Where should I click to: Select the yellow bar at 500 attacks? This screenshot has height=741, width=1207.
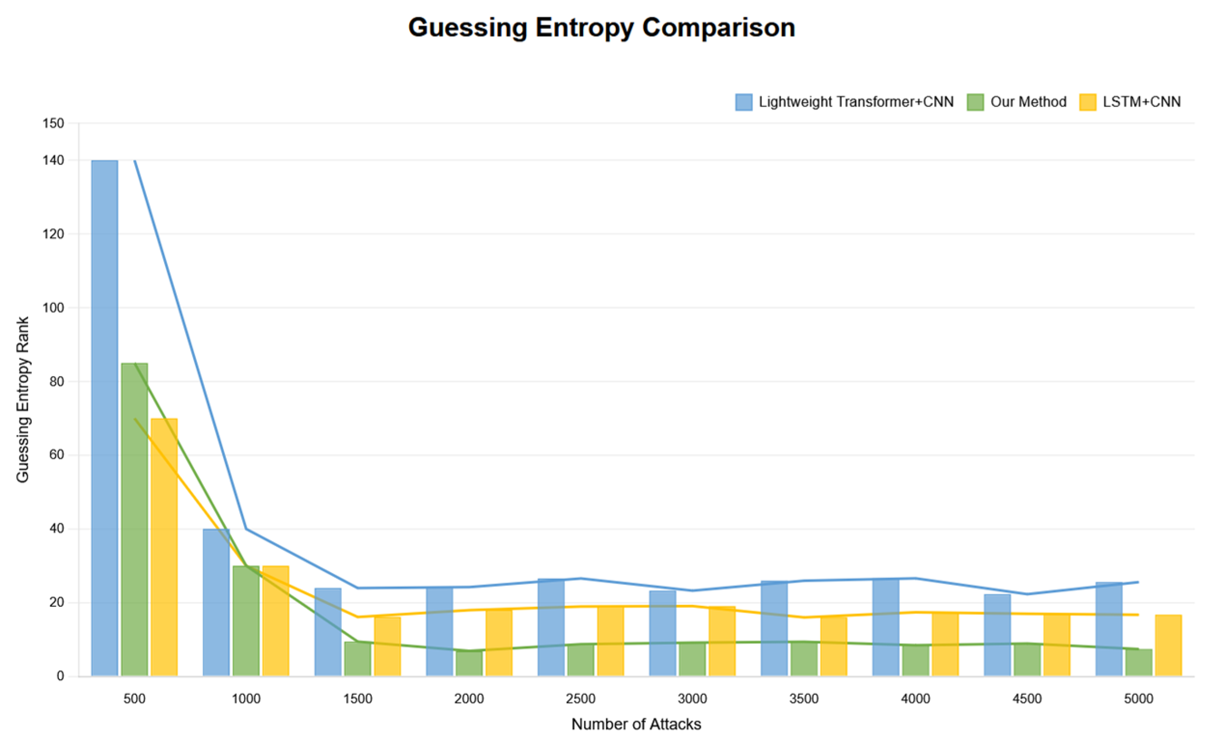[164, 548]
